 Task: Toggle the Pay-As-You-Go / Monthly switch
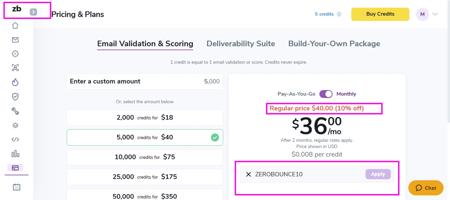[326, 94]
